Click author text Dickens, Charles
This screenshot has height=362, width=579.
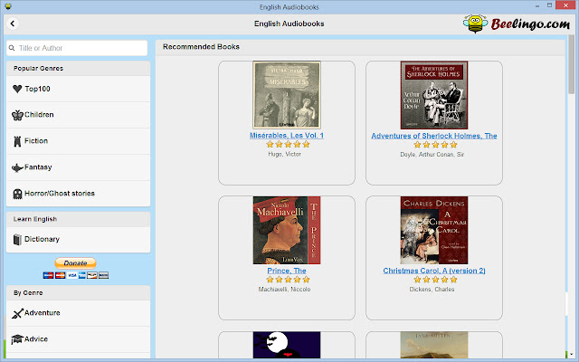point(432,290)
